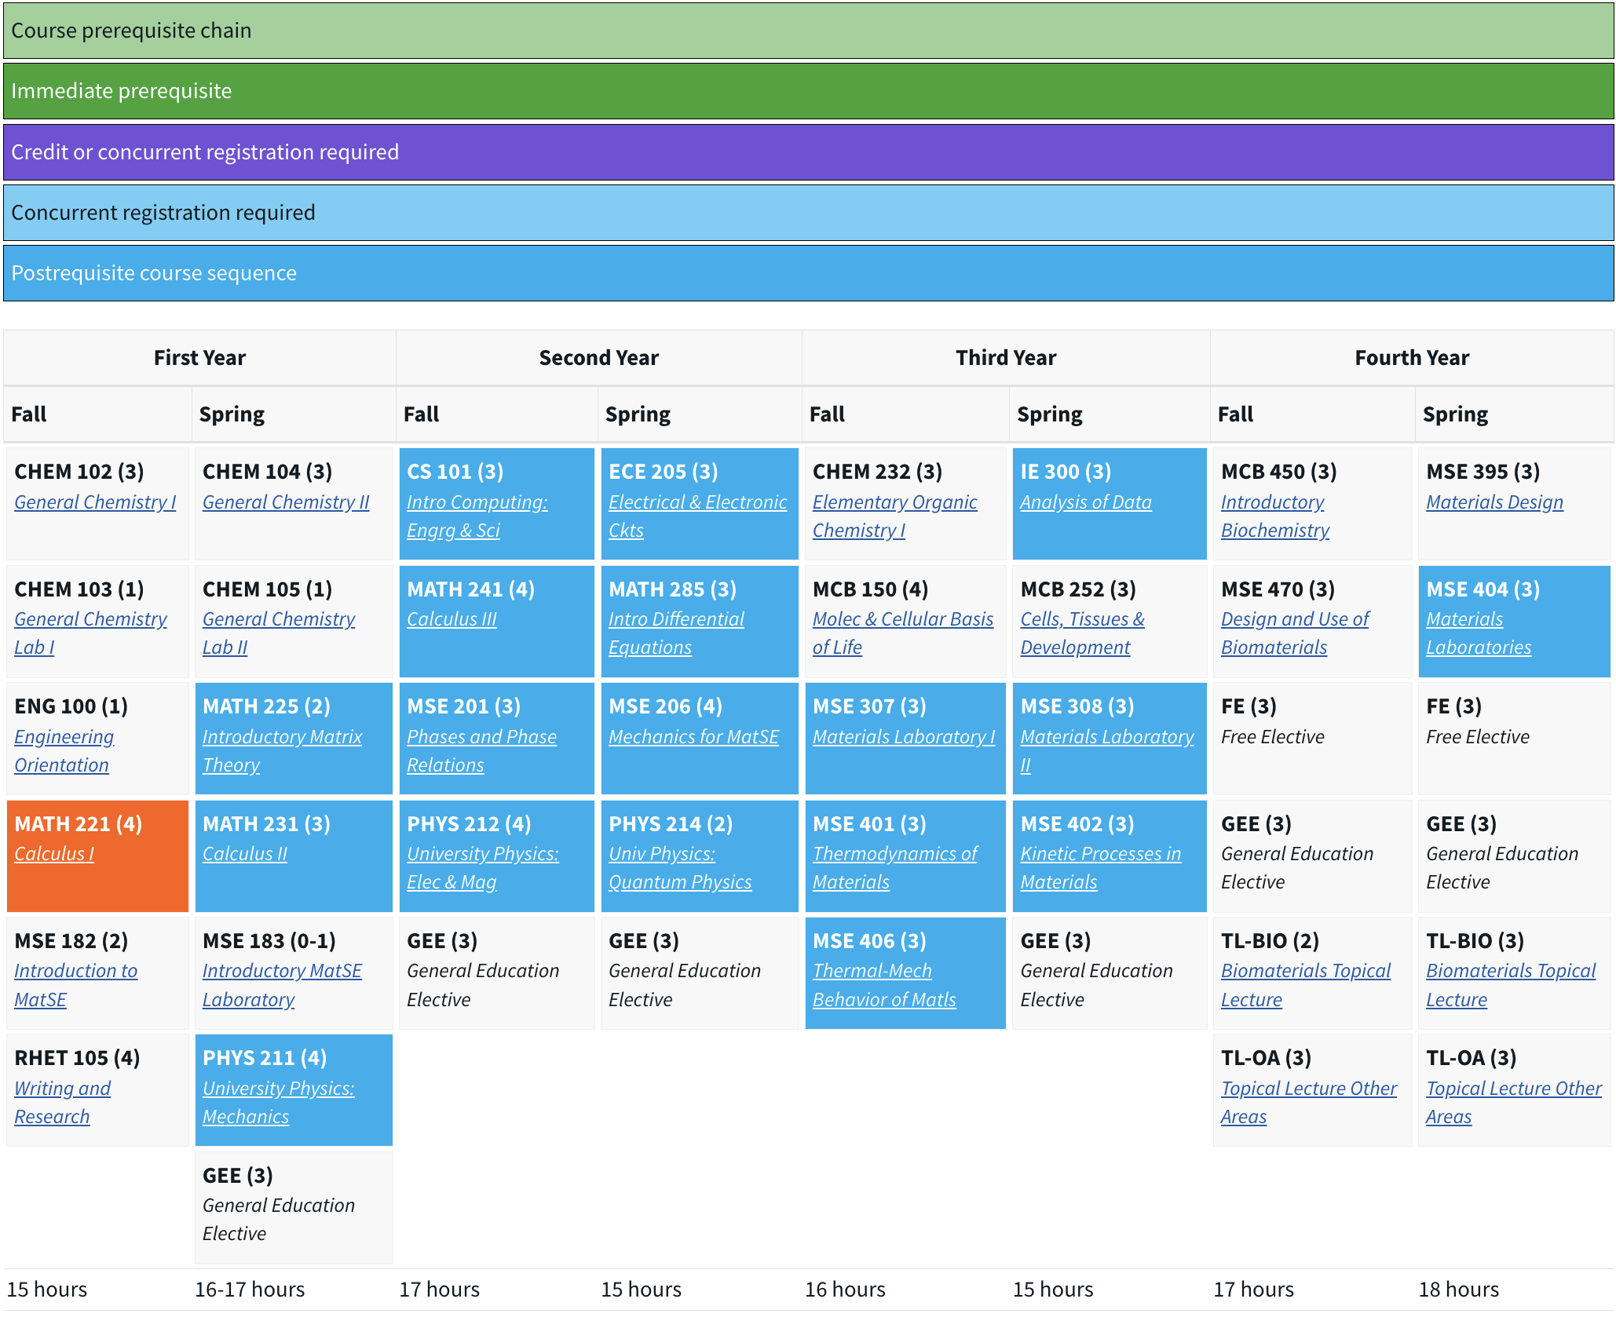The height and width of the screenshot is (1317, 1616).
Task: Open Intro Differential Equations link
Action: [x=676, y=633]
